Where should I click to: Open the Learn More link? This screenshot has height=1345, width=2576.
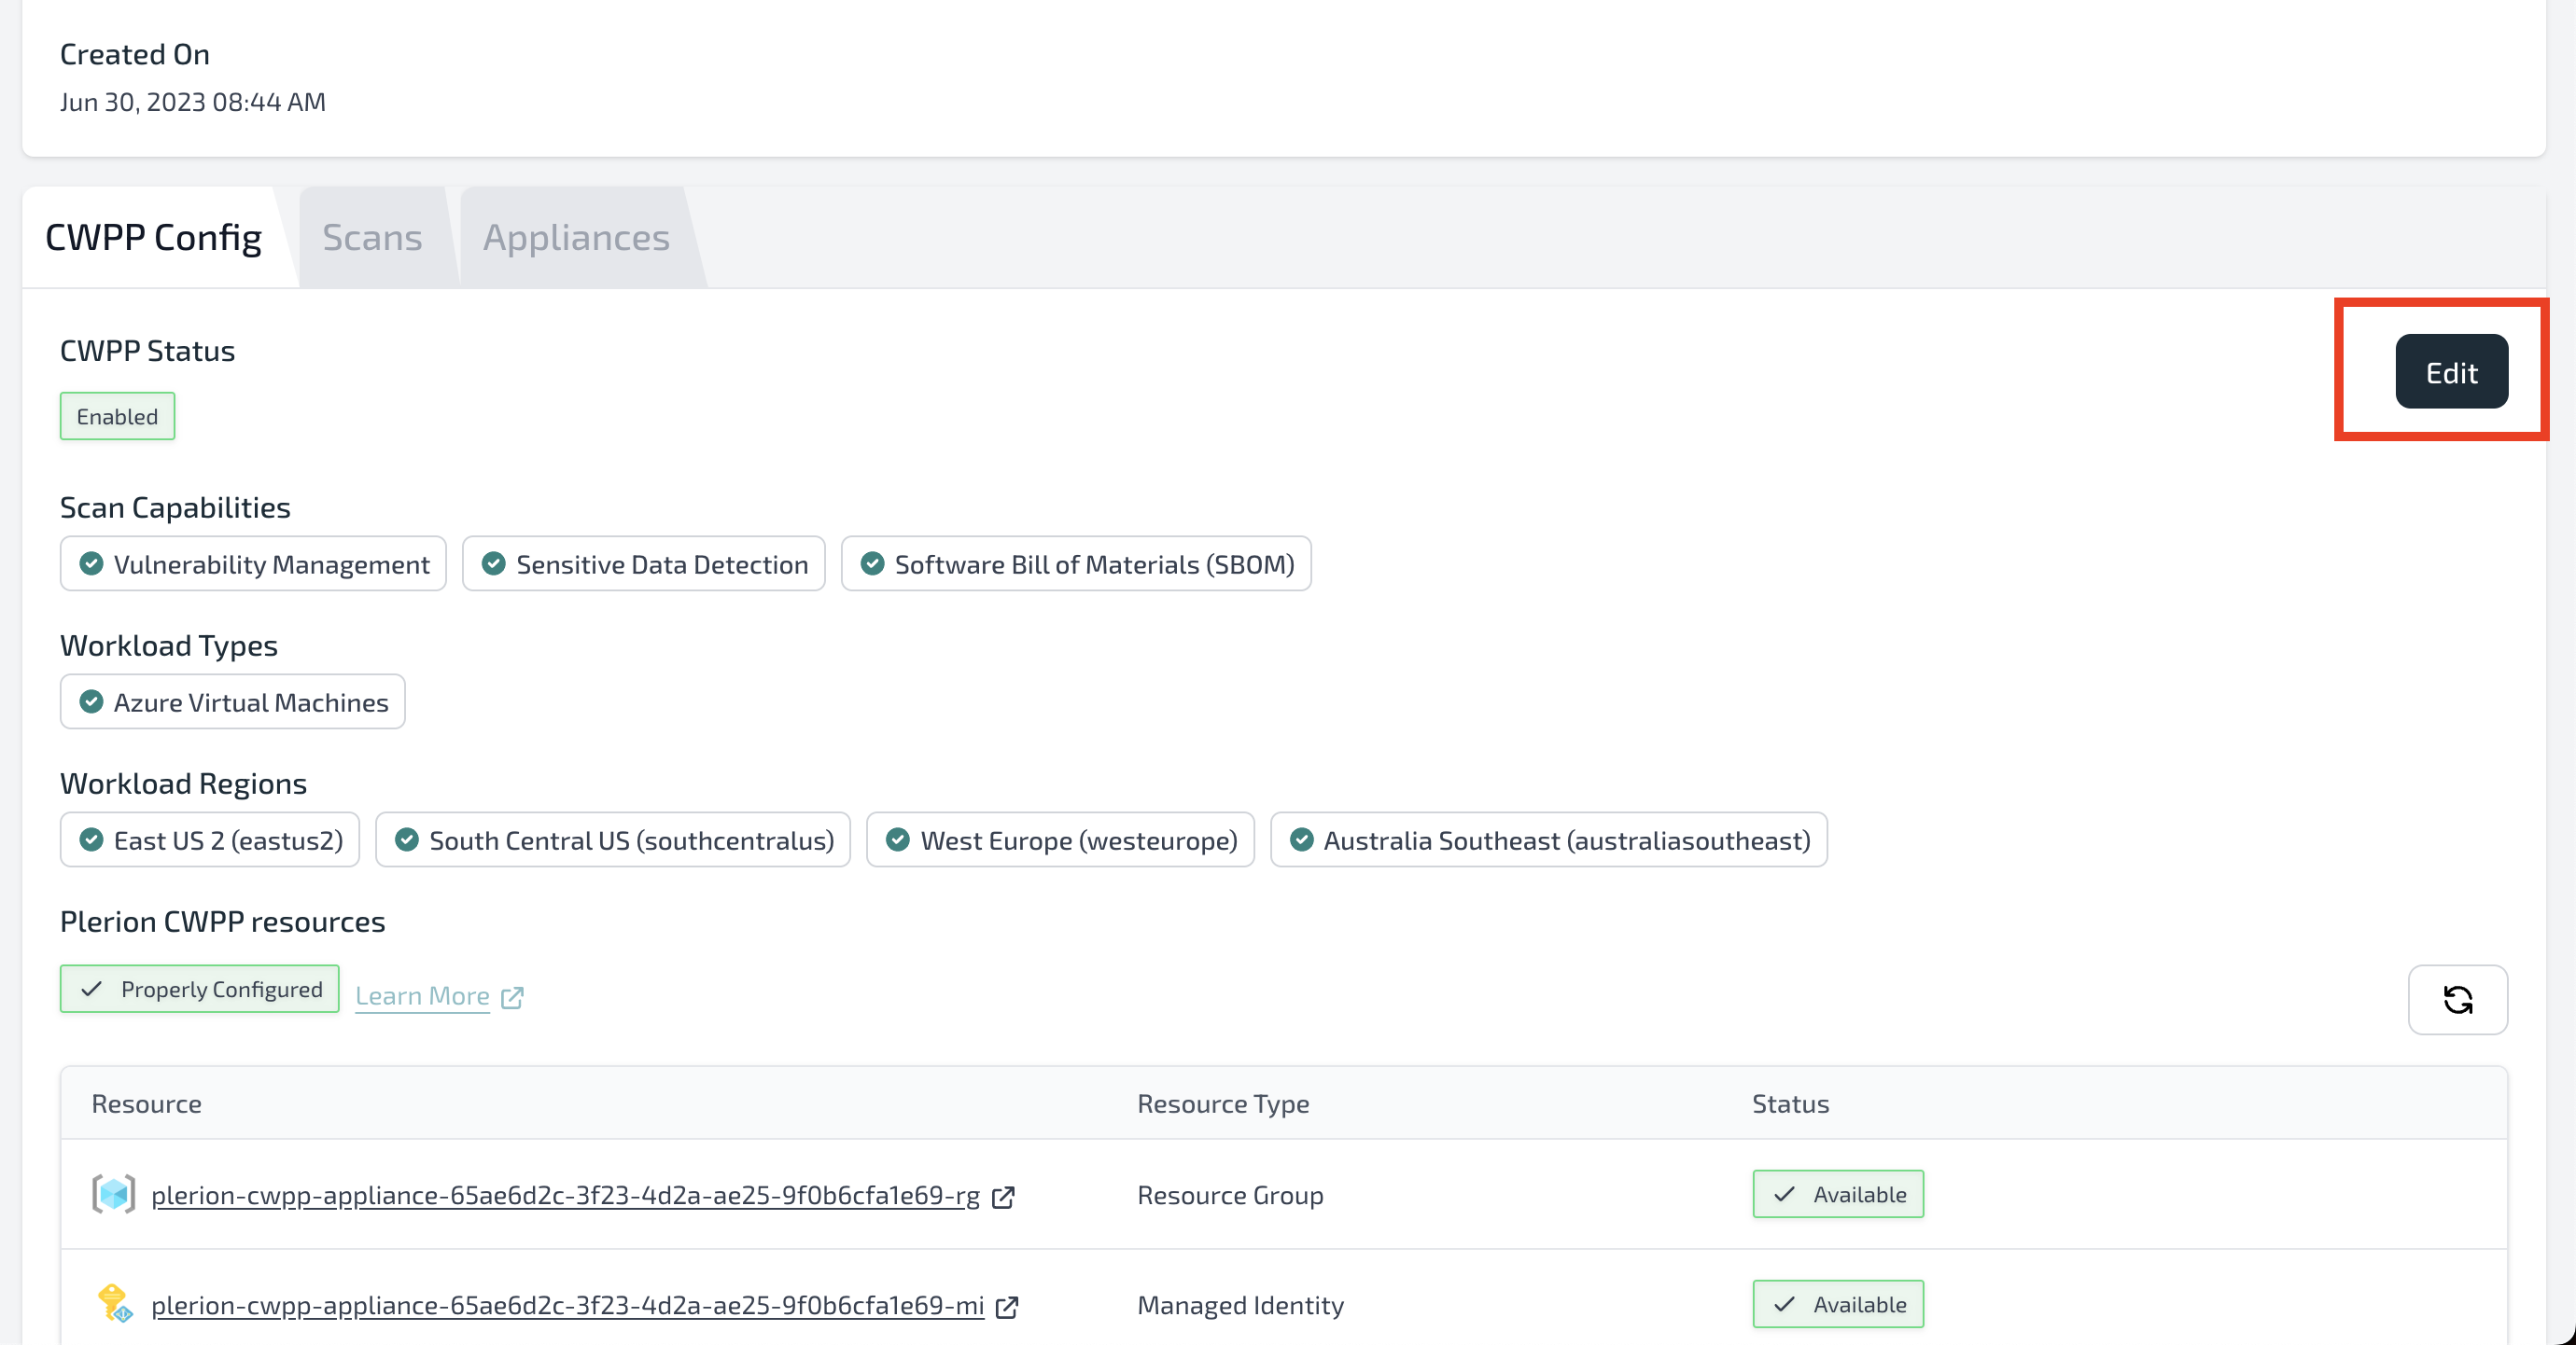coord(422,996)
